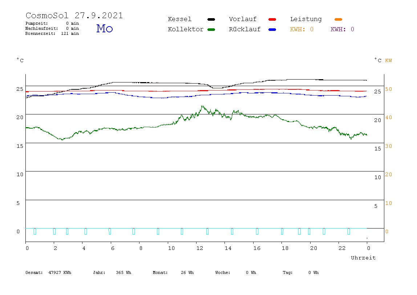Select hour label "14" on the time axis
Image resolution: width=417 pixels, height=295 pixels.
pos(228,248)
